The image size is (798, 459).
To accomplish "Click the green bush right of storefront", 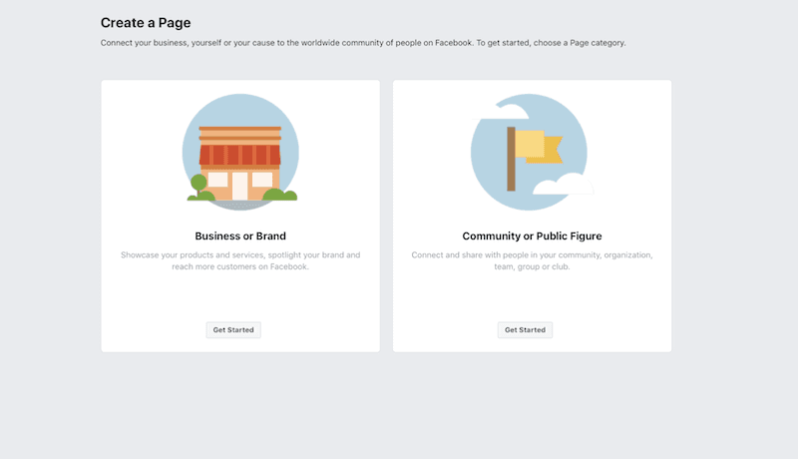I will (x=282, y=194).
